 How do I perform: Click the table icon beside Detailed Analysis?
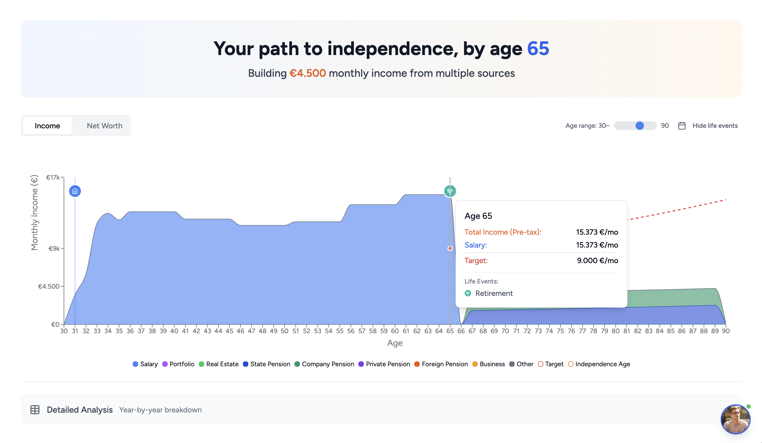(35, 410)
